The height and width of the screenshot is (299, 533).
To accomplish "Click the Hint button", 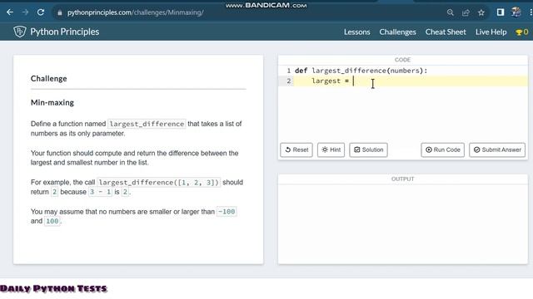I will pos(331,149).
